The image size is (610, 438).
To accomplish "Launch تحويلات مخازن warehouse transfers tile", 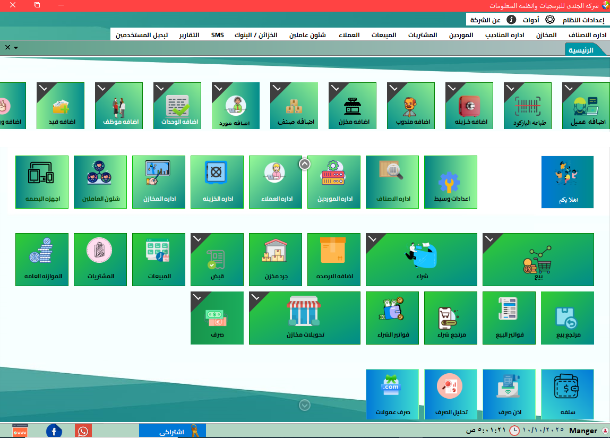I will (304, 317).
